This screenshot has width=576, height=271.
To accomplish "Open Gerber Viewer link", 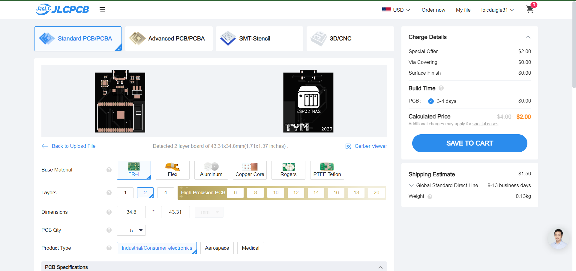I will click(x=371, y=146).
